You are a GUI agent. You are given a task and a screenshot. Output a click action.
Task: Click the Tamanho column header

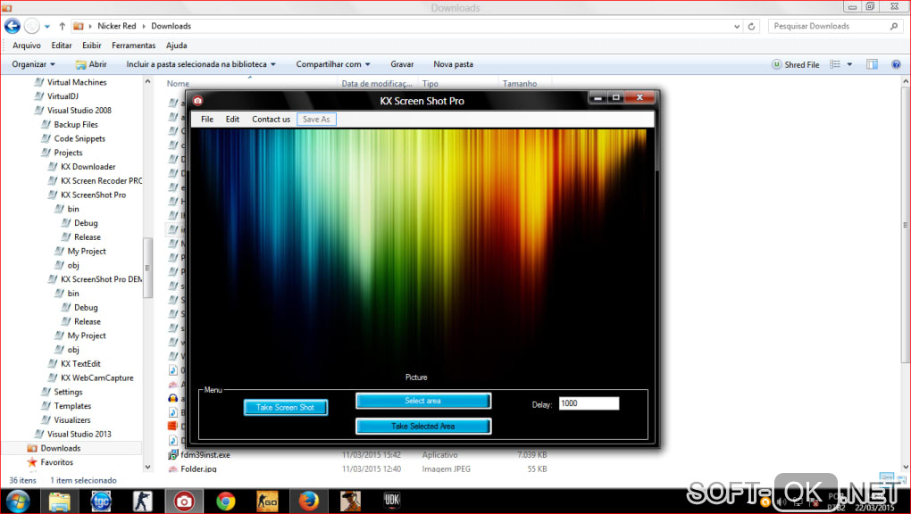pyautogui.click(x=520, y=84)
